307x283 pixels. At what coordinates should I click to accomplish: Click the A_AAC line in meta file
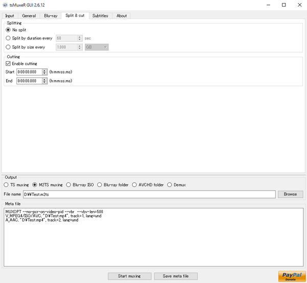(x=42, y=220)
